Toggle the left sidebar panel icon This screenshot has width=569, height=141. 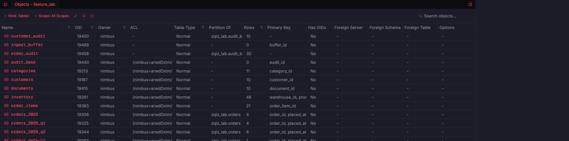[x=6, y=4]
